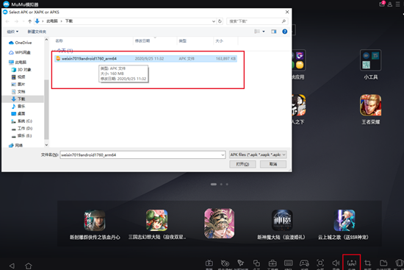Viewport: 404px width, 270px height.
Task: Click the gamepad controller icon
Action: [304, 263]
